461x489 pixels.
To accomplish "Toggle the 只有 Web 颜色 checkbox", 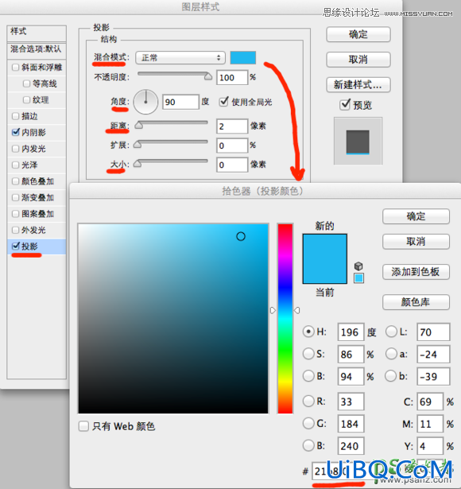I will coord(83,426).
